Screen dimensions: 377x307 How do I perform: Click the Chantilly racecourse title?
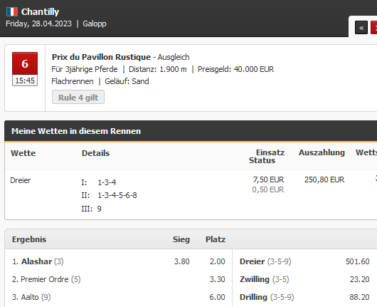(40, 12)
